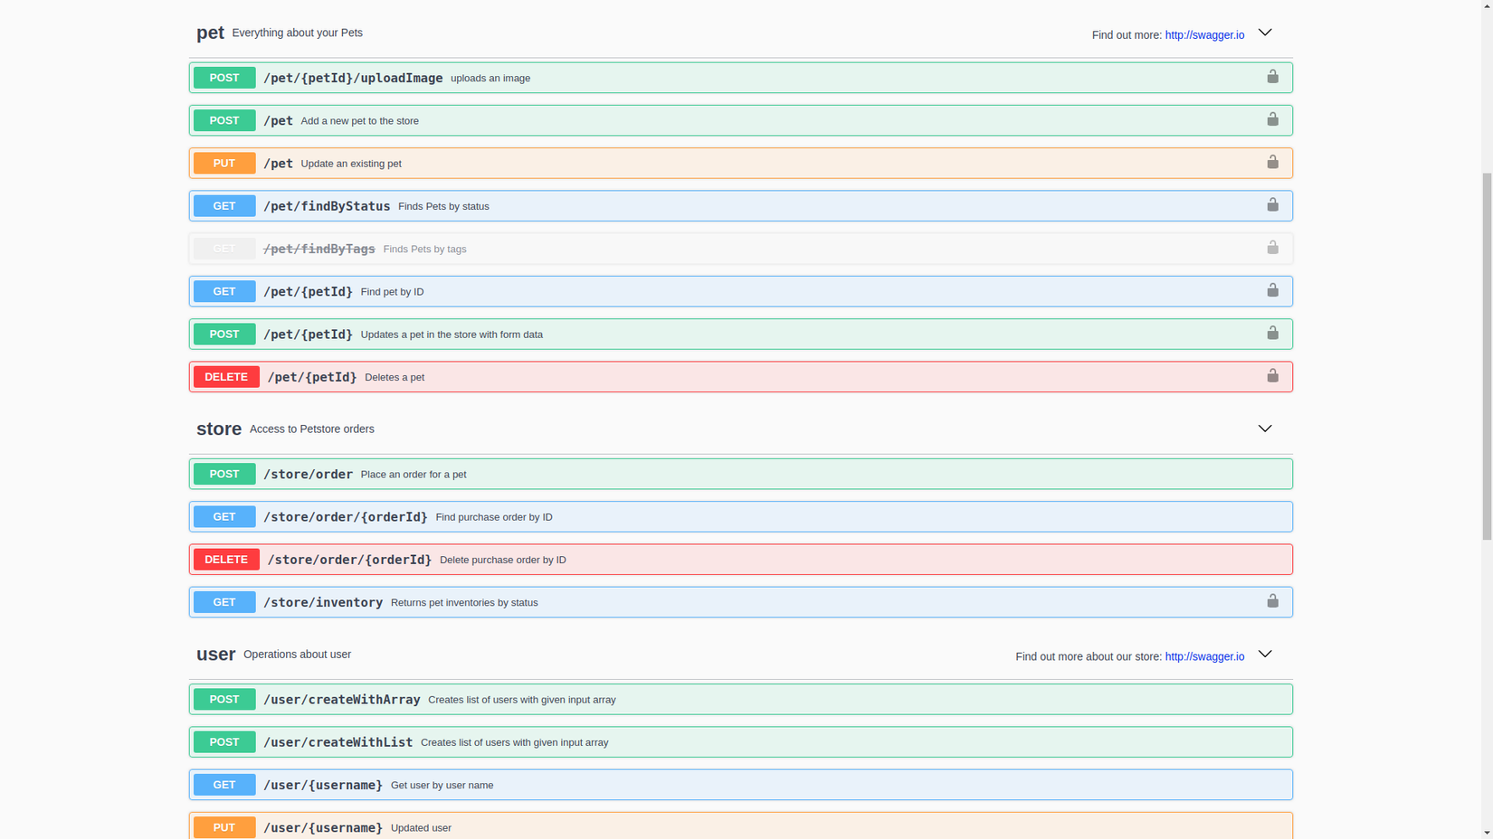1493x839 pixels.
Task: Click the PUT badge for /user/{username}
Action: [x=224, y=826]
